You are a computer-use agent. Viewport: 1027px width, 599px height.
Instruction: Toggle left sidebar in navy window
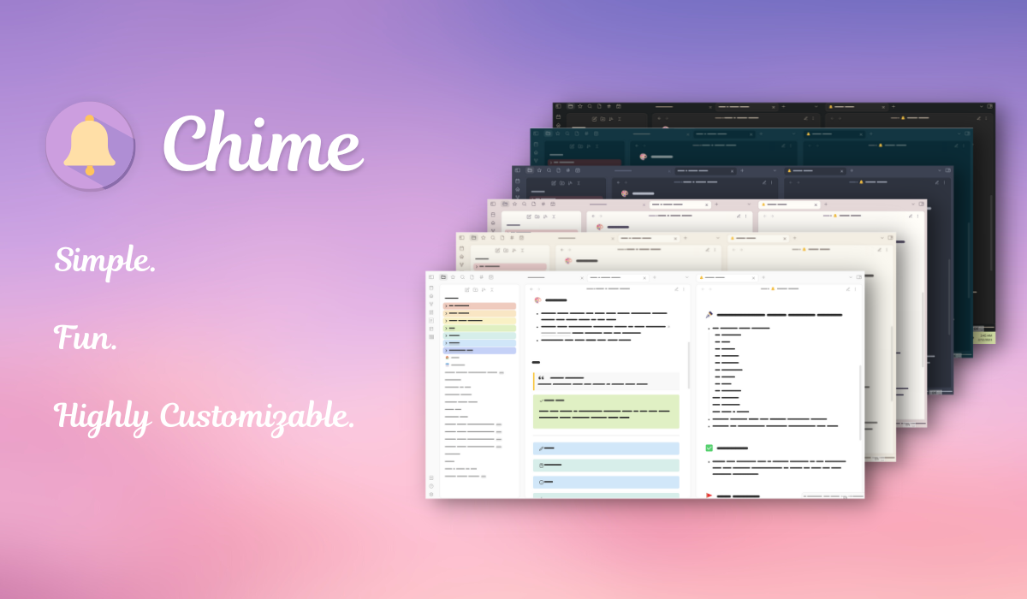tap(518, 170)
